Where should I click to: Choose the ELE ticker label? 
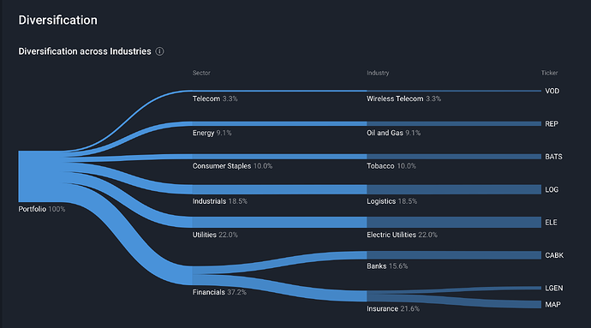[551, 223]
